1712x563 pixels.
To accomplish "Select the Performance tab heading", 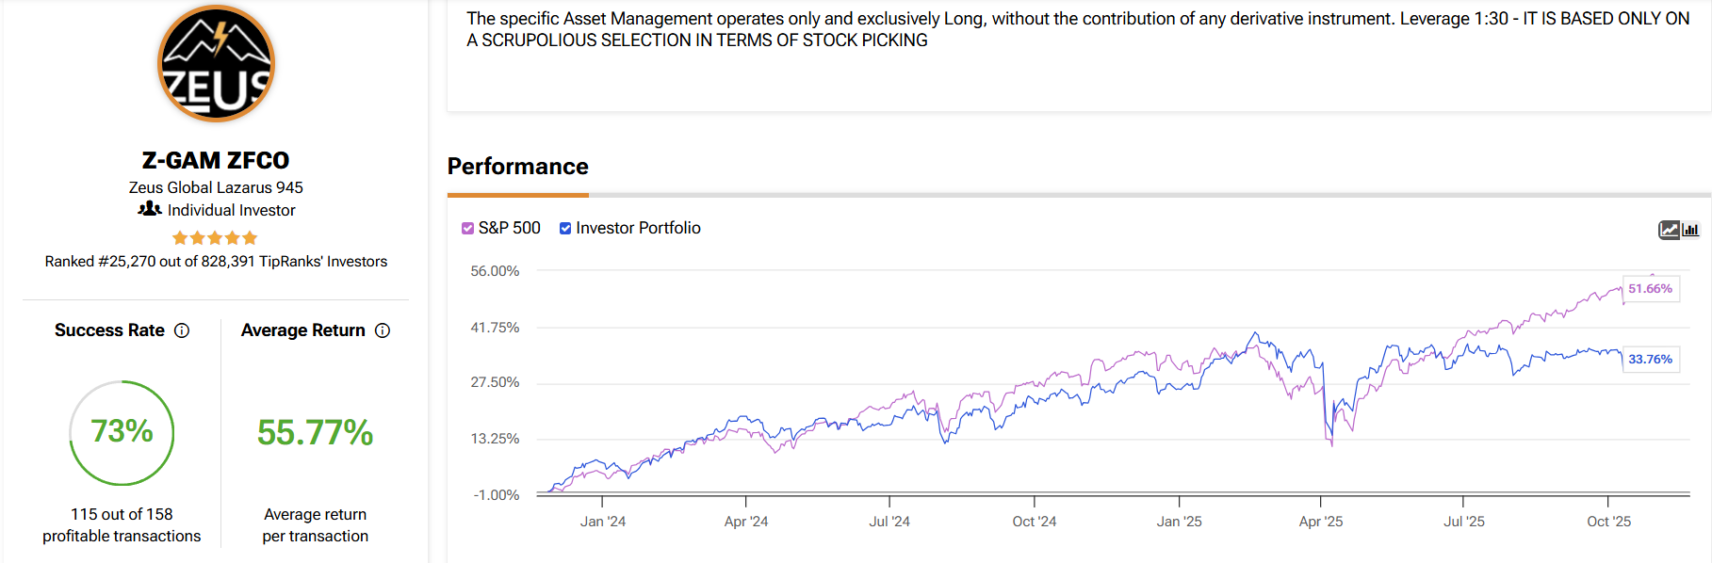I will point(517,167).
